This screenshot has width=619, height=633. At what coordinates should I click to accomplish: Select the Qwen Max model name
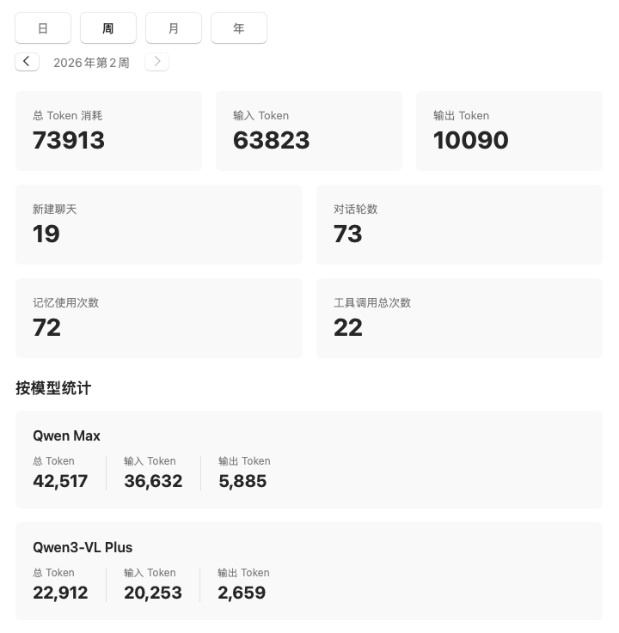coord(67,435)
